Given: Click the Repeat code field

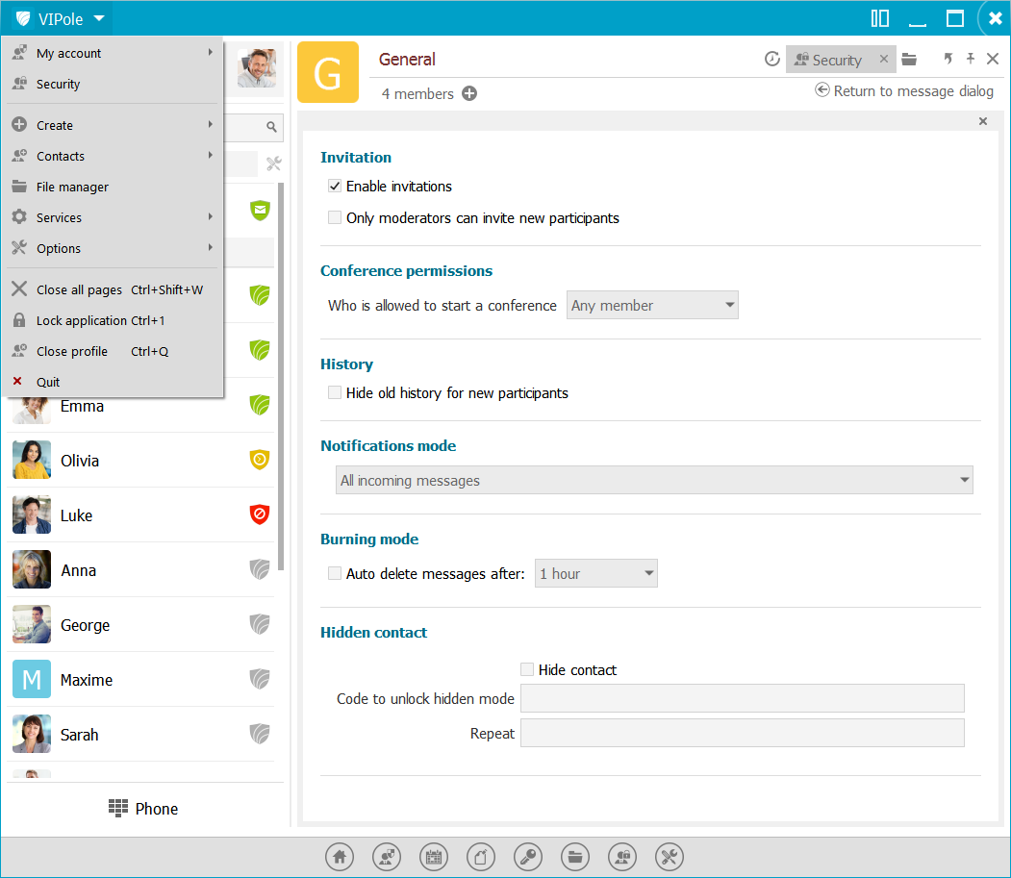Looking at the screenshot, I should tap(742, 733).
